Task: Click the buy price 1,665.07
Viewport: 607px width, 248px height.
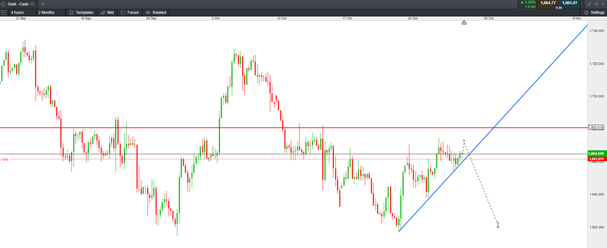Action: 570,3
